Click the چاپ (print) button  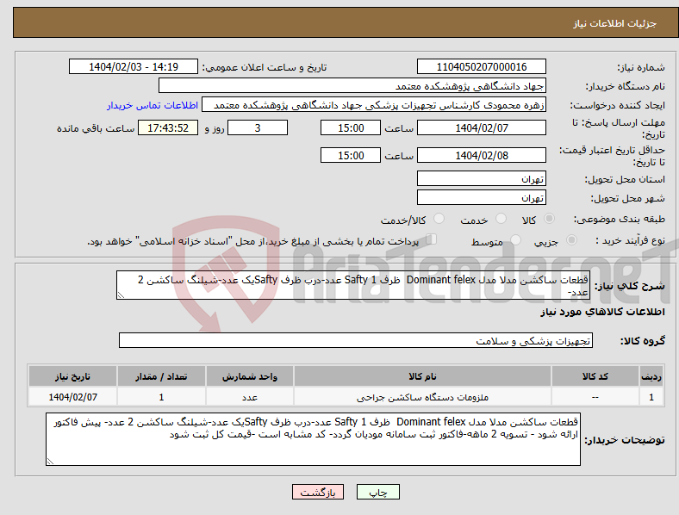coord(377,492)
